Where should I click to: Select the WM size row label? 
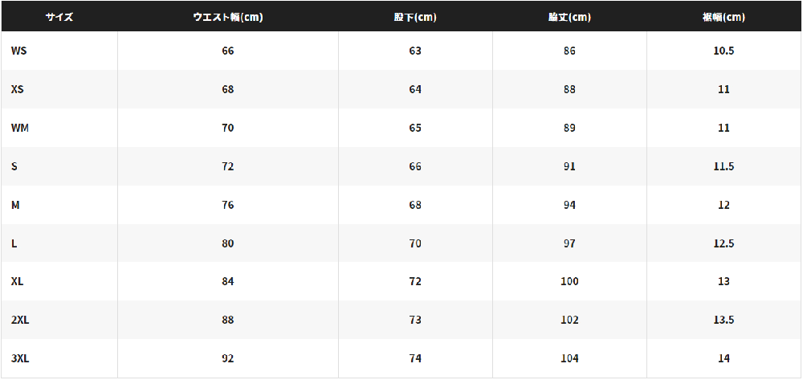tap(20, 128)
